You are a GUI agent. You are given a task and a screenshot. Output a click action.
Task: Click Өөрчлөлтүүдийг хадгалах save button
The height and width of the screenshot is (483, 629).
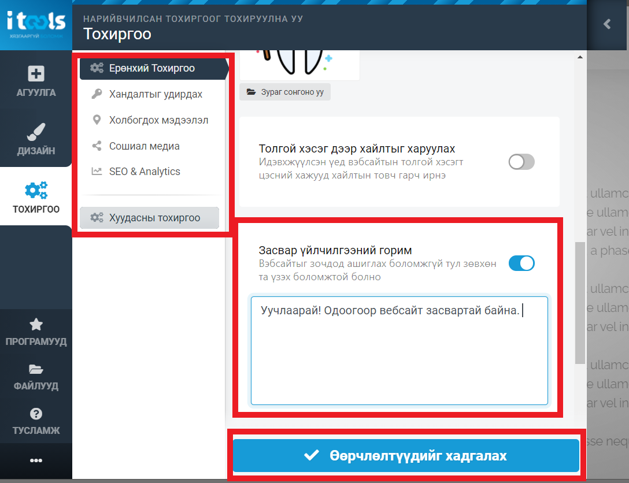[406, 455]
